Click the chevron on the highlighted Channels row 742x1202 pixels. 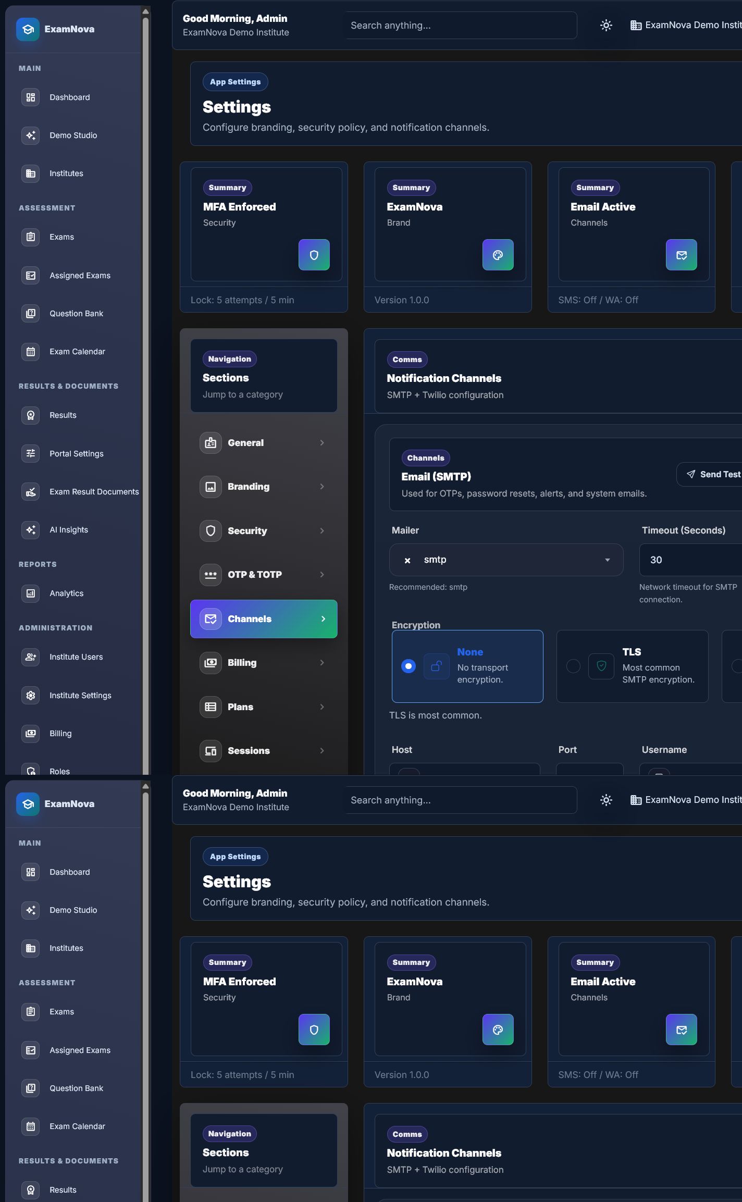coord(323,618)
